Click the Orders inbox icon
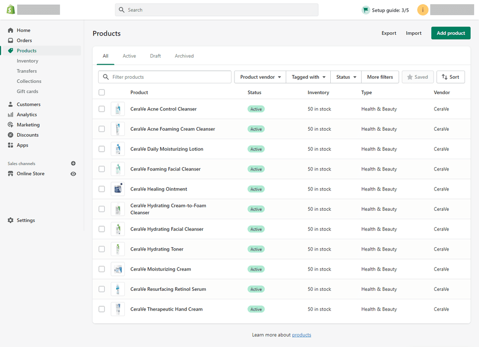This screenshot has width=479, height=347. pos(10,40)
